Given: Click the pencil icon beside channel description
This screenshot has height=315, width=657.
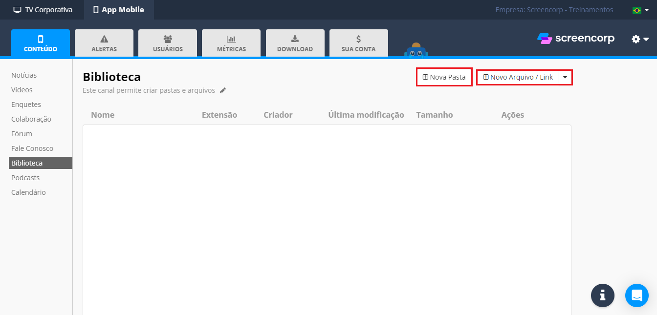Looking at the screenshot, I should (x=223, y=90).
